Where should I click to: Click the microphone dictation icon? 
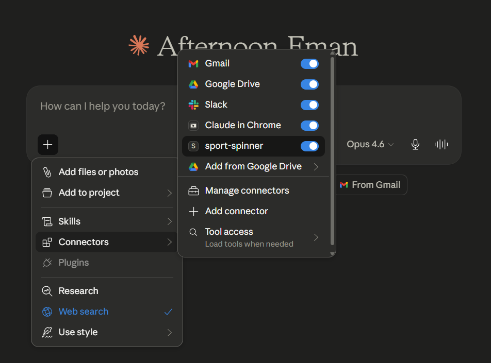(x=415, y=145)
